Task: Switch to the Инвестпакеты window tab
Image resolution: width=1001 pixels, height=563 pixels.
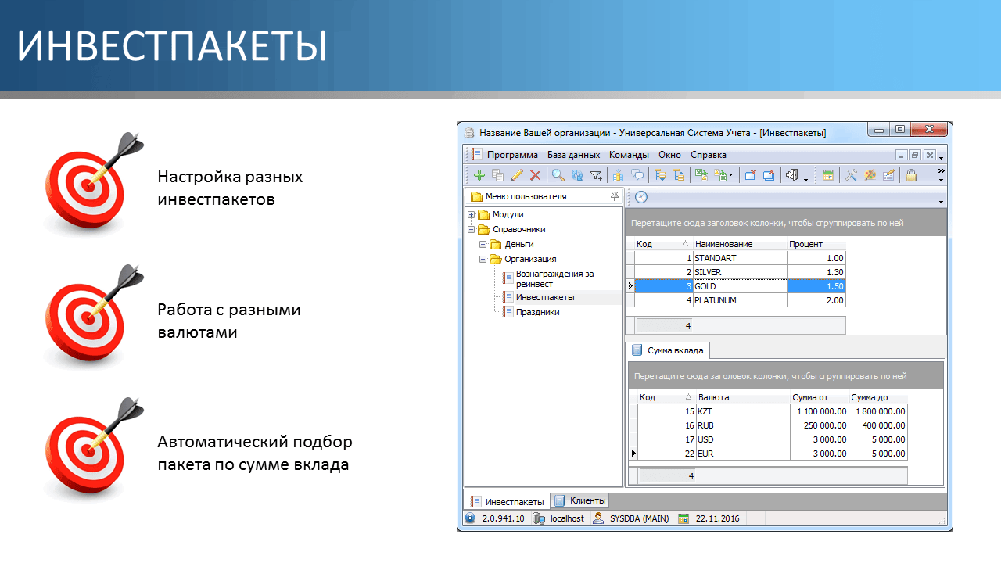Action: click(x=507, y=501)
